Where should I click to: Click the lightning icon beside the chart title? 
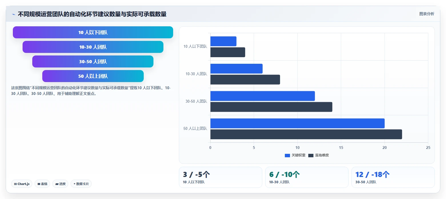point(14,14)
